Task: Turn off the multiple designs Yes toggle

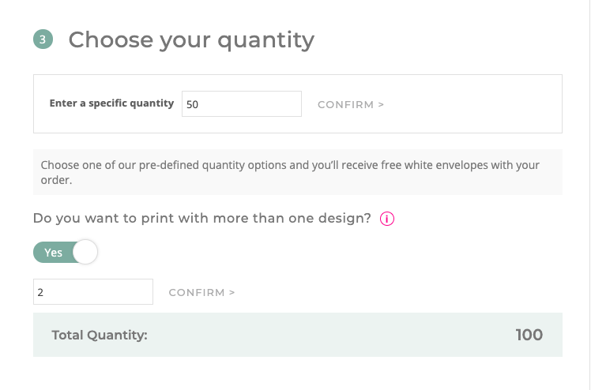Action: (66, 252)
